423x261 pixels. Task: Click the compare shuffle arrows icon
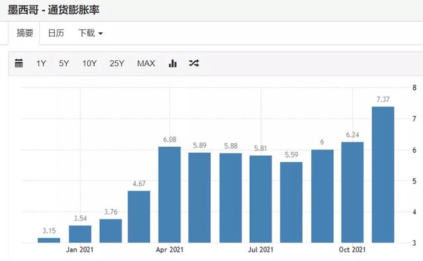pyautogui.click(x=194, y=63)
